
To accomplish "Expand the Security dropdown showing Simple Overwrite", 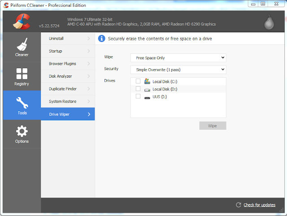I will pyautogui.click(x=178, y=70).
